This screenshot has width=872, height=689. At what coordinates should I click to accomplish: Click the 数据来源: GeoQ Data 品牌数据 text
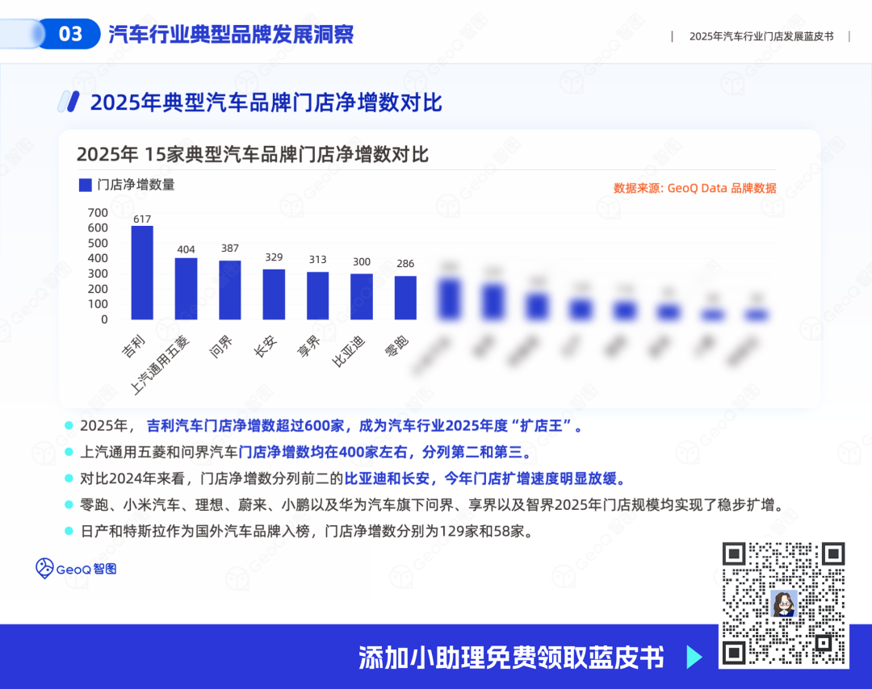click(x=694, y=188)
